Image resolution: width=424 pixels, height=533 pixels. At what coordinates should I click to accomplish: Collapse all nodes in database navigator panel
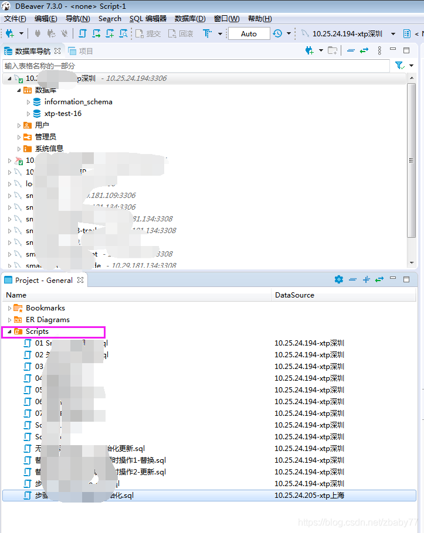(x=351, y=50)
